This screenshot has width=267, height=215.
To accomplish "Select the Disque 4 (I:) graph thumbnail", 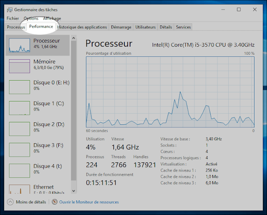I will point(20,171).
